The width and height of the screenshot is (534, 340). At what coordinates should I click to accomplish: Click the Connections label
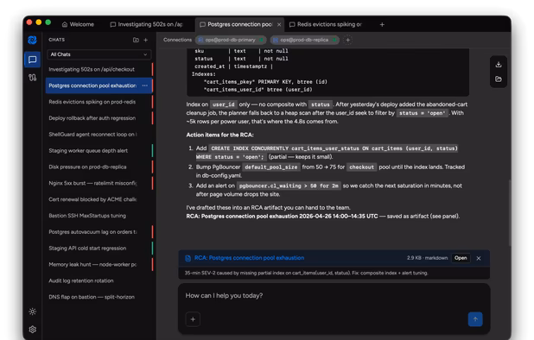click(x=177, y=40)
